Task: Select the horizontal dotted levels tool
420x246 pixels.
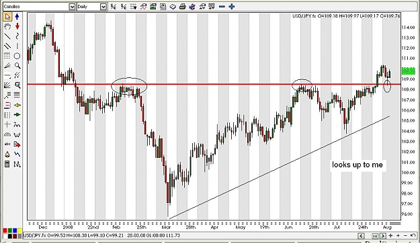Action: coord(7,56)
